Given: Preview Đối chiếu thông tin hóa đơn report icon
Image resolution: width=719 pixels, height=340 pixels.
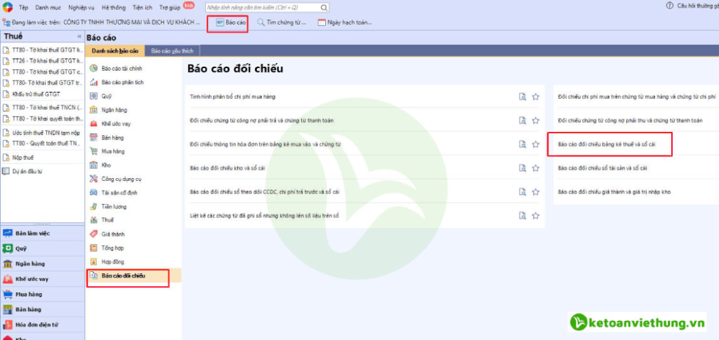Looking at the screenshot, I should coord(522,144).
